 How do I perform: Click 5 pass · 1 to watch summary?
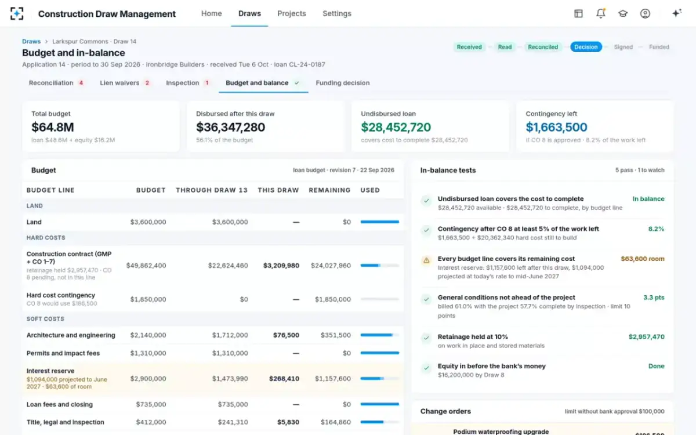pyautogui.click(x=640, y=171)
